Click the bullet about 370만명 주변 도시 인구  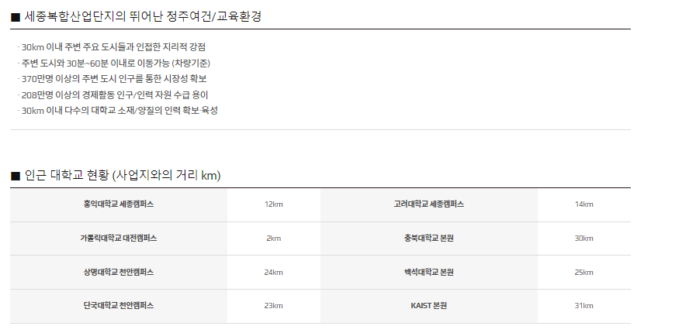tap(113, 79)
